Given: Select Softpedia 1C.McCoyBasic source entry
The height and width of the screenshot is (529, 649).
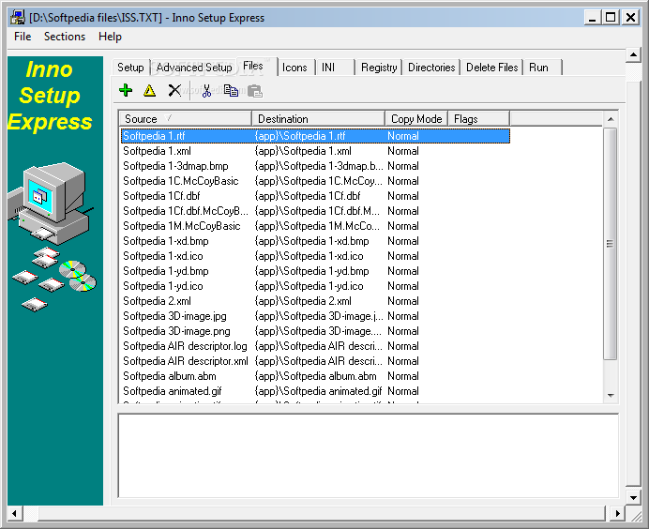Looking at the screenshot, I should click(180, 181).
